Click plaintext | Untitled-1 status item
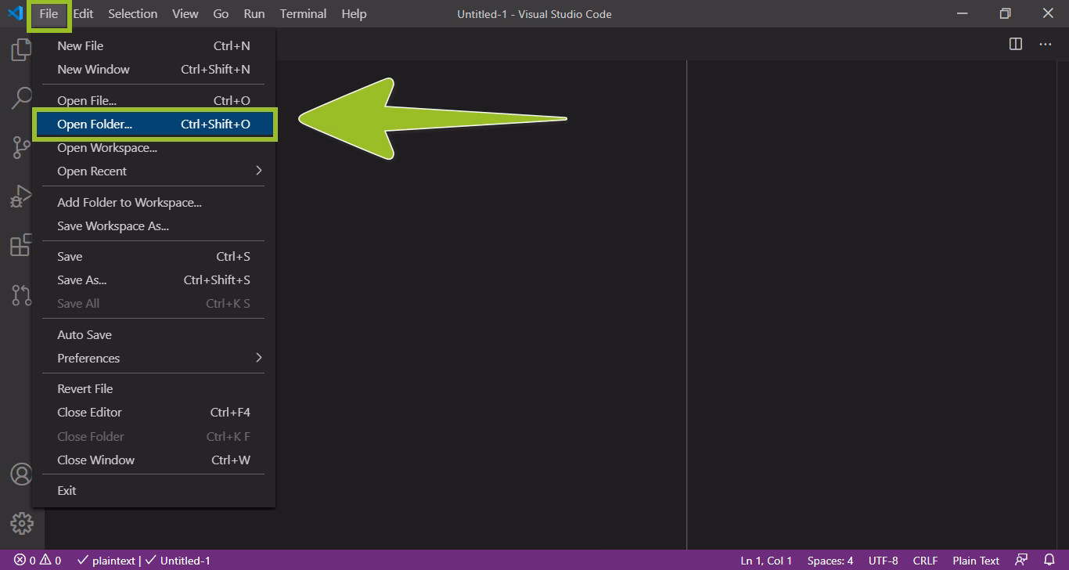The width and height of the screenshot is (1069, 570). [x=143, y=560]
